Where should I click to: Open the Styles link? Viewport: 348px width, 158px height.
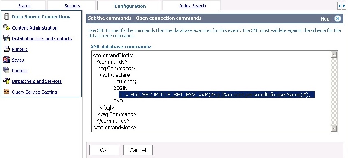coord(18,60)
